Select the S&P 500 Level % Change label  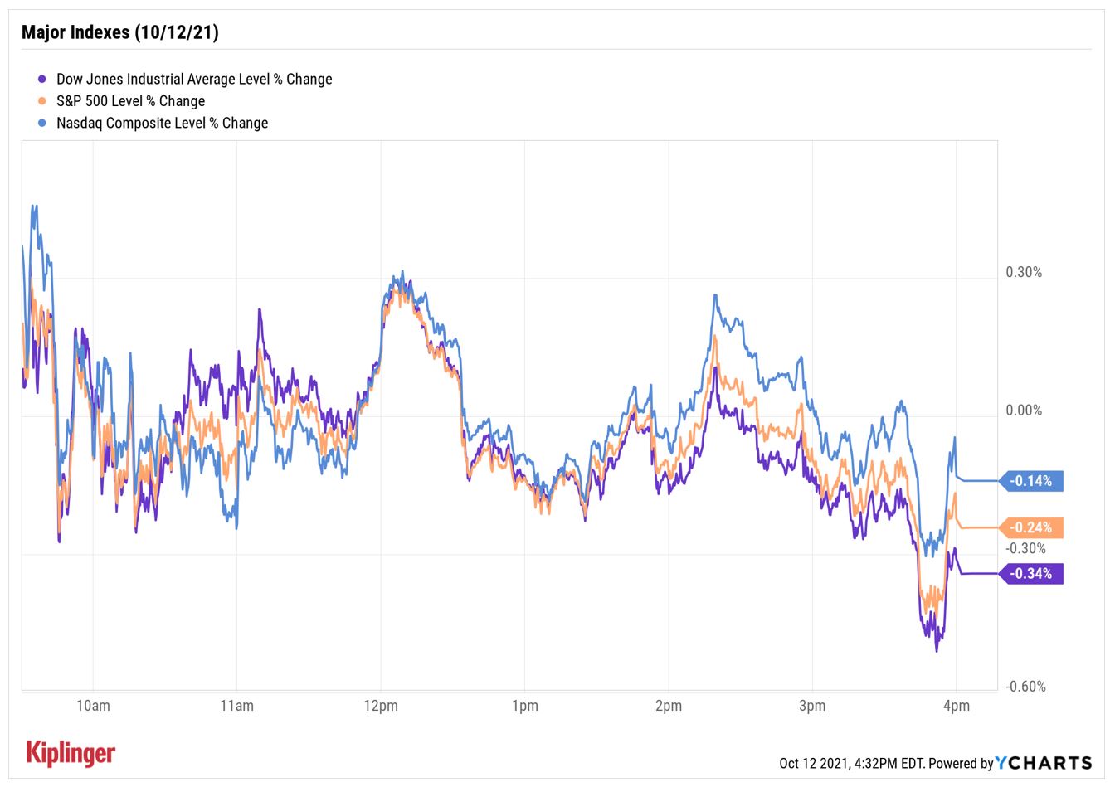[x=130, y=101]
